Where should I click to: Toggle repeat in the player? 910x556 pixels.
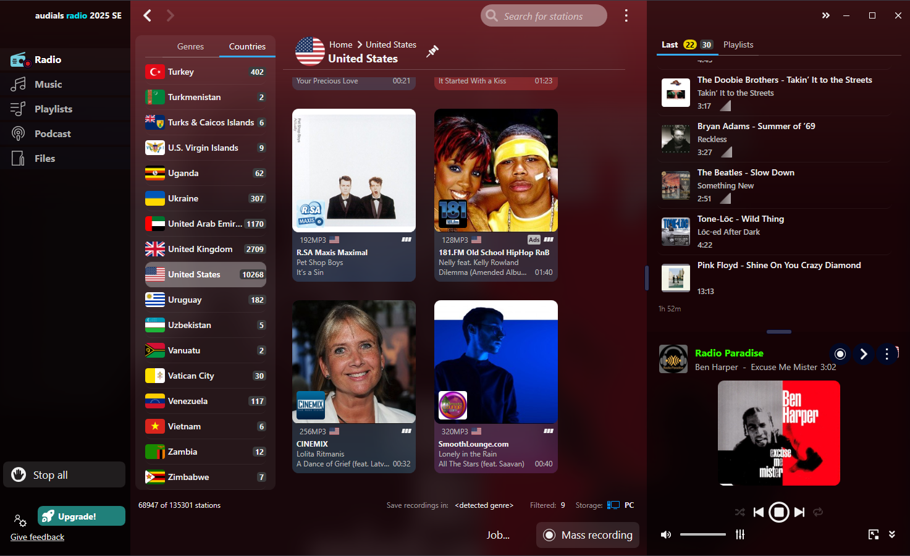818,512
